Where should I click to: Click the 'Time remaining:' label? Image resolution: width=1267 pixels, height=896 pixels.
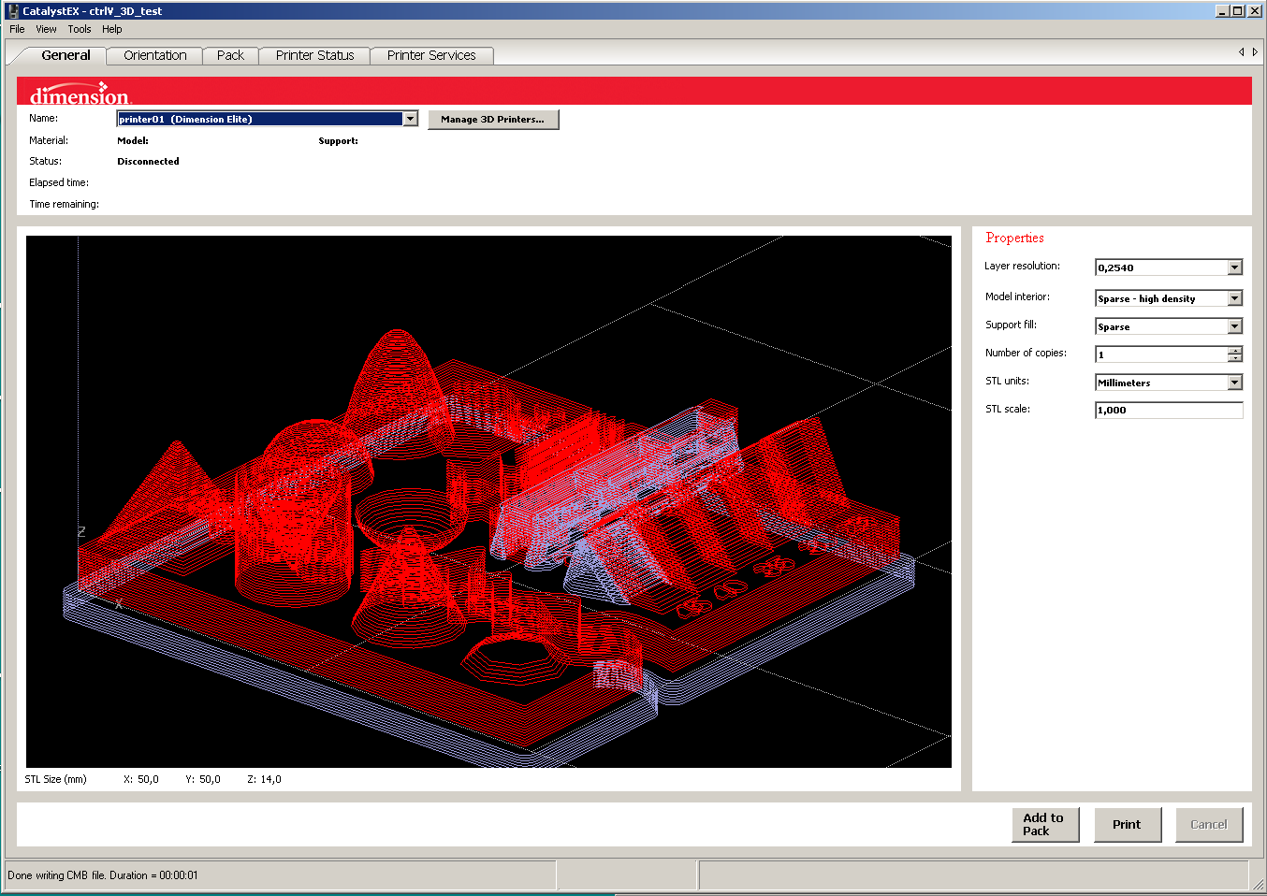point(64,204)
